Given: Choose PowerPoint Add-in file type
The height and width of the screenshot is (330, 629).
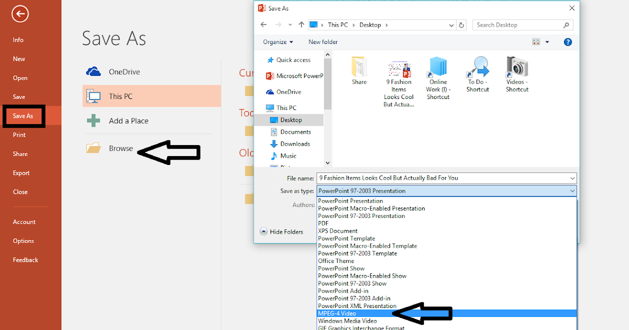Looking at the screenshot, I should (447, 291).
